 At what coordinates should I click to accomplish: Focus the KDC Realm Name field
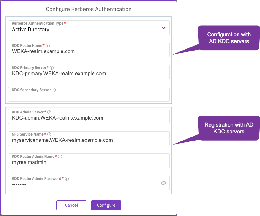[89, 51]
